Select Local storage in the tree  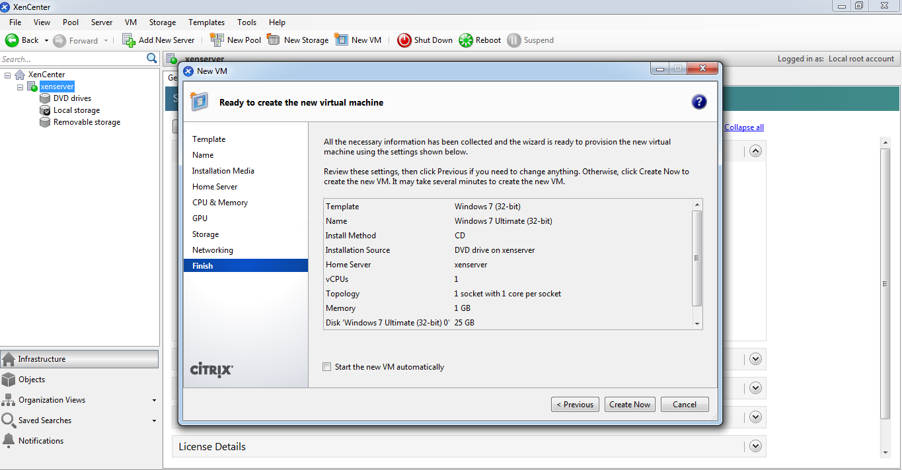coord(77,110)
